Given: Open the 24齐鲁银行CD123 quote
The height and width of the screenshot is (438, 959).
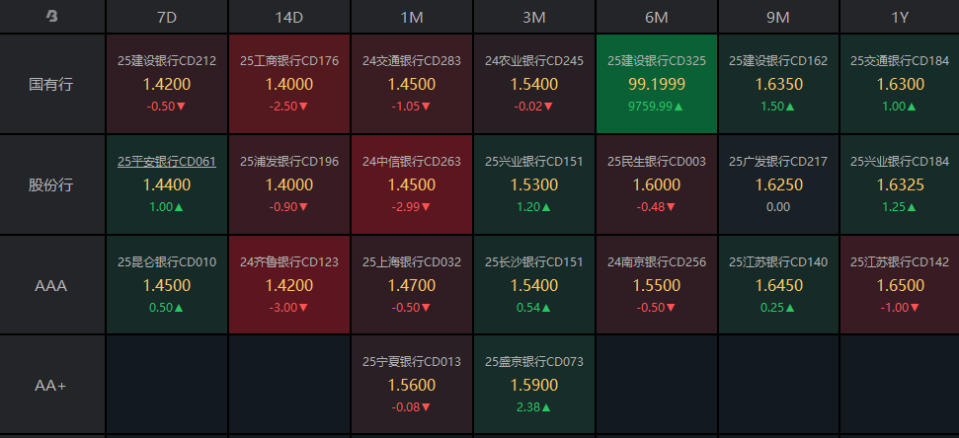Looking at the screenshot, I should 288,285.
